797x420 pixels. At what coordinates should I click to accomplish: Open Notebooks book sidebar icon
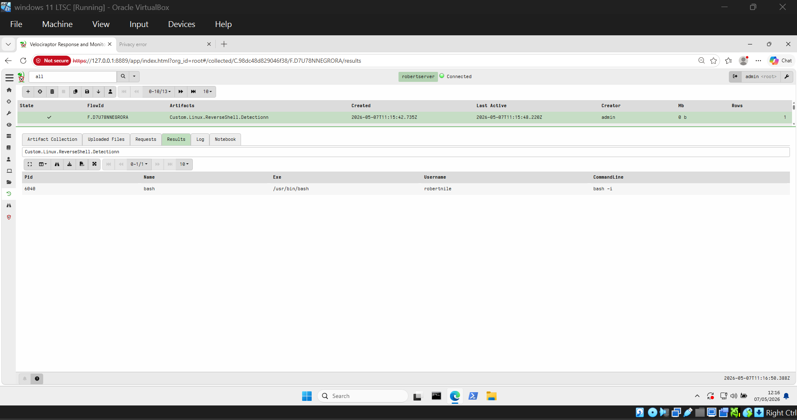pos(9,147)
